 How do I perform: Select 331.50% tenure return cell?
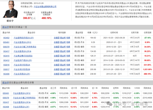tap(147, 65)
